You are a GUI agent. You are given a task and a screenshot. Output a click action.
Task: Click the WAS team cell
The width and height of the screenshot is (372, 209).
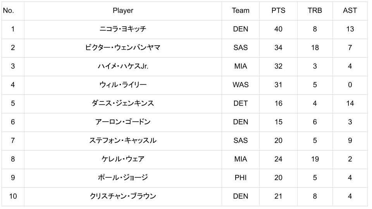[x=240, y=85]
